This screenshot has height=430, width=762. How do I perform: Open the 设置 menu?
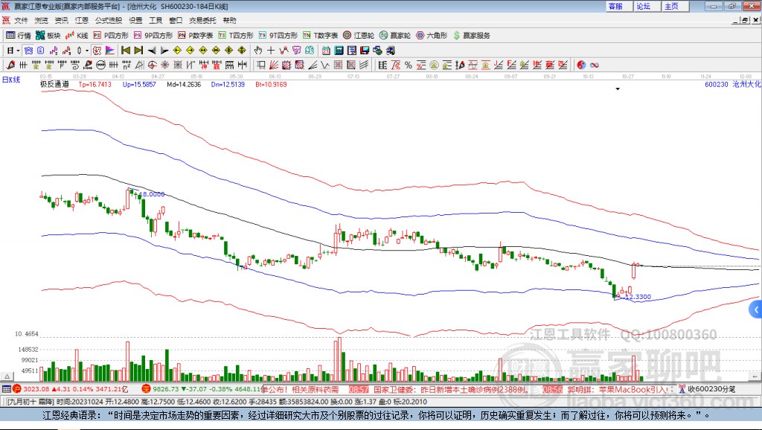click(135, 20)
